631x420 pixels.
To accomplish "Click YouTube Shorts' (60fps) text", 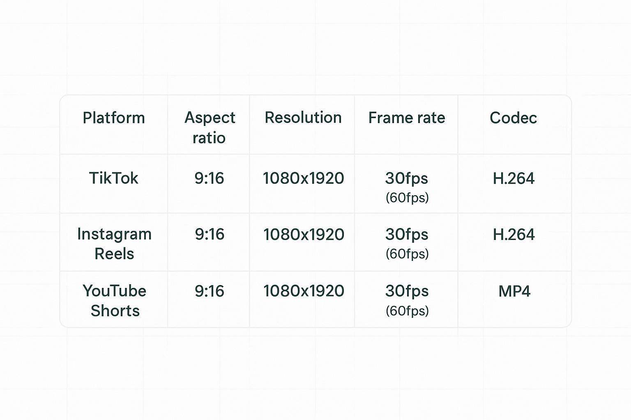I will (407, 310).
